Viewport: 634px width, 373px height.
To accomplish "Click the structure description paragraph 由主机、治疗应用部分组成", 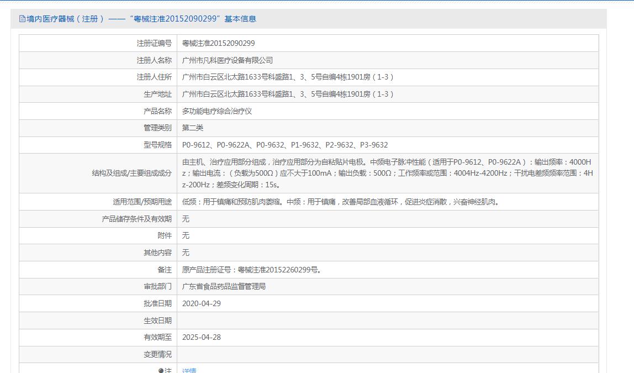I will [387, 173].
